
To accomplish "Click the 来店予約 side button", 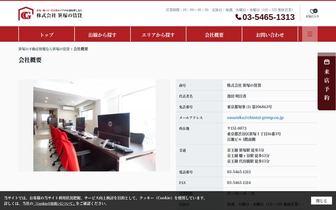I will click(327, 81).
